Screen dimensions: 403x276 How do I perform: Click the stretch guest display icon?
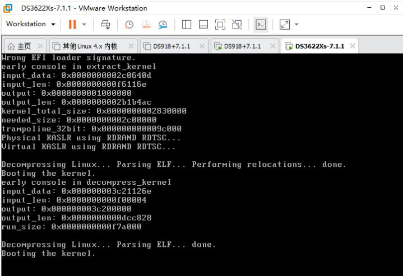pyautogui.click(x=285, y=25)
